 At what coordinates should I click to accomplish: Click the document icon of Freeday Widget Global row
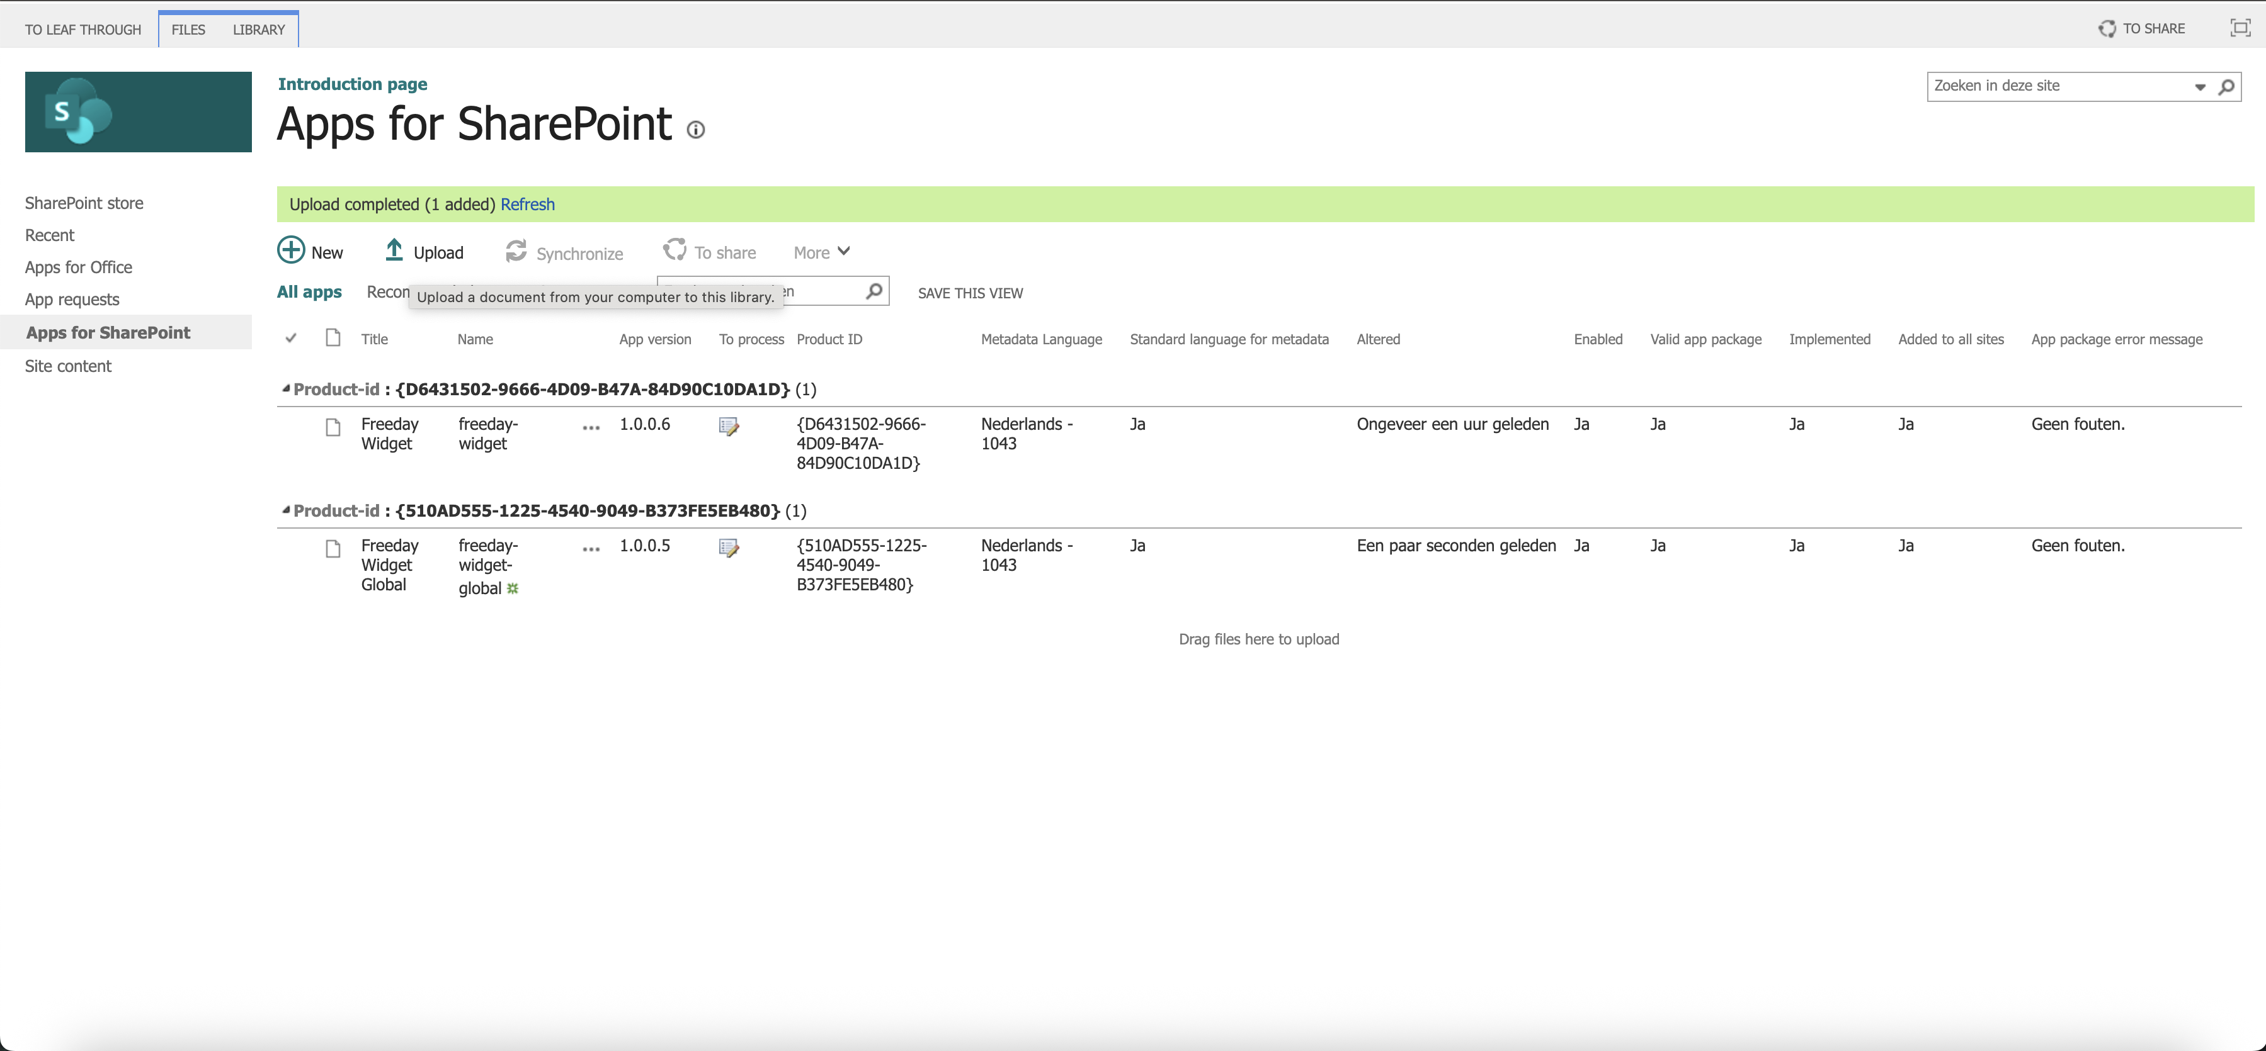point(333,548)
